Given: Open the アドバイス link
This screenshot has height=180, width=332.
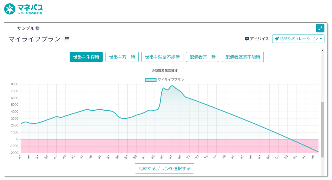Looking at the screenshot, I should coord(259,39).
